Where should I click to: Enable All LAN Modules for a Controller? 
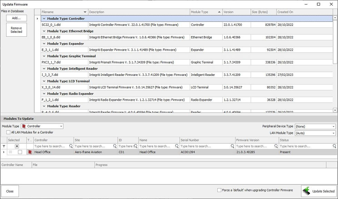(8, 132)
